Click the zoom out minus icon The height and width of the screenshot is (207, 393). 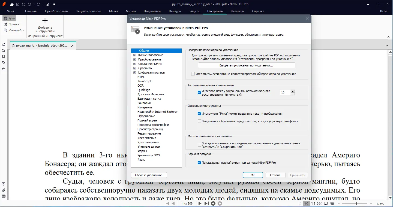pos(339,203)
